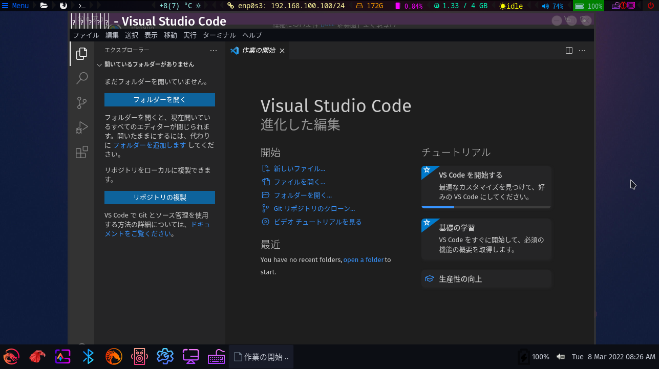
Task: Open the Run and Debug view icon
Action: point(82,127)
